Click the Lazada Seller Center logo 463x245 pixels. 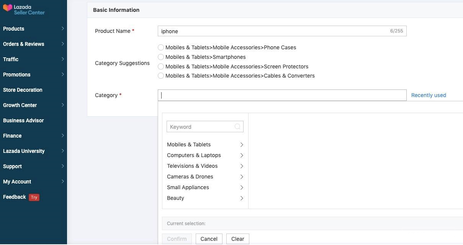(x=24, y=10)
